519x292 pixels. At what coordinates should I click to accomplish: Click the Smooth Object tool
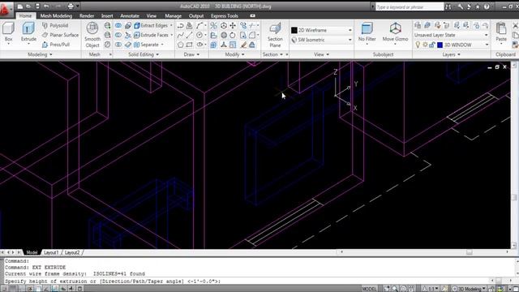pos(92,35)
